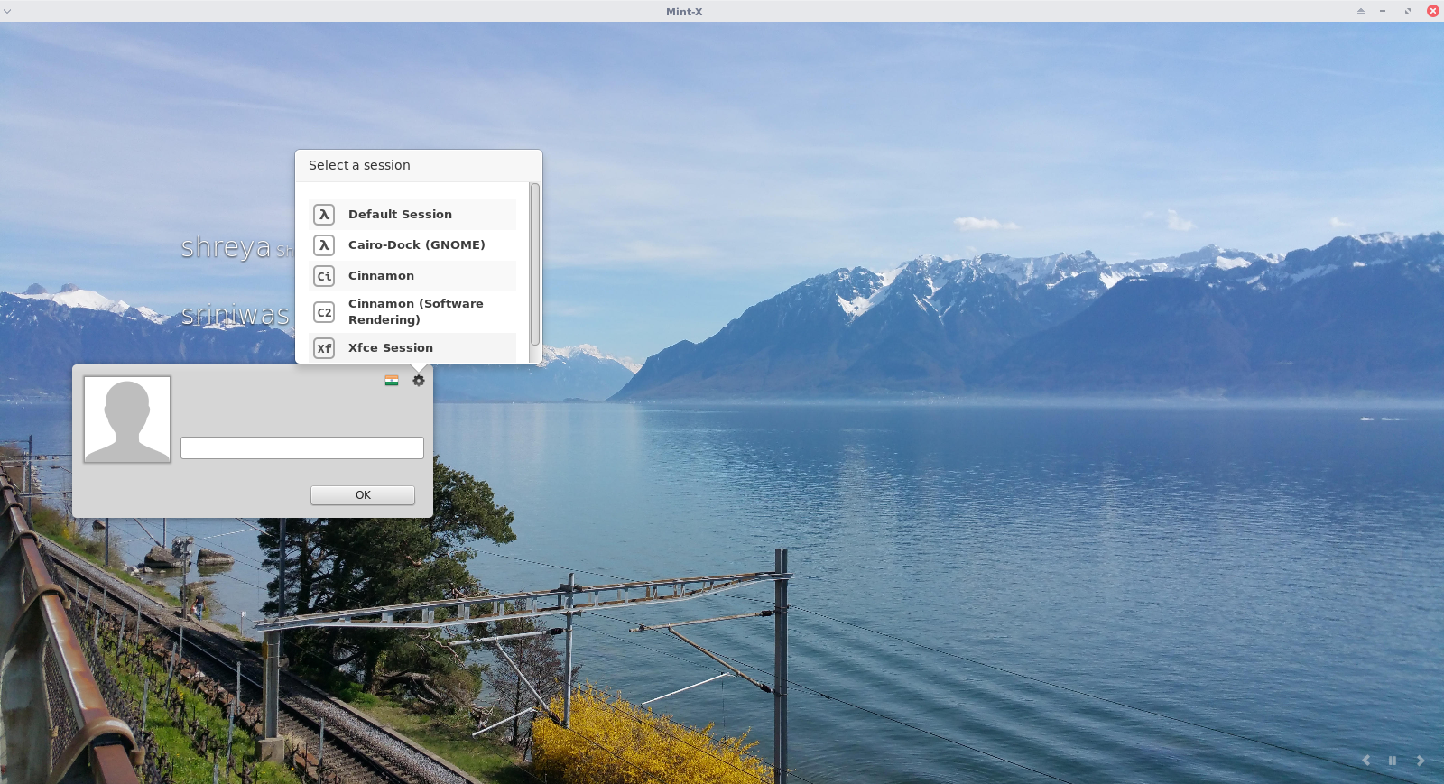Click the session list scrollbar

coord(535,263)
